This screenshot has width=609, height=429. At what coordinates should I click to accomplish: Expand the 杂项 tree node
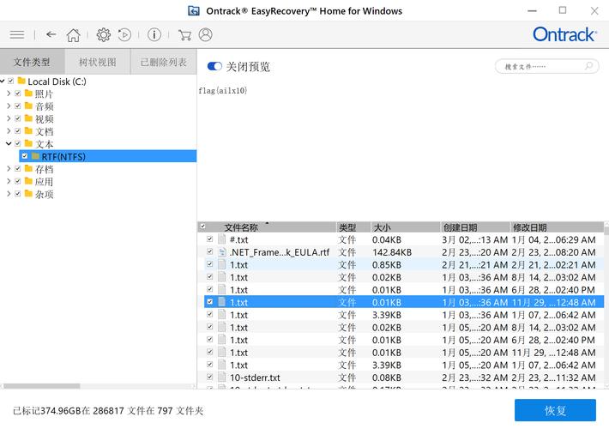(x=9, y=194)
